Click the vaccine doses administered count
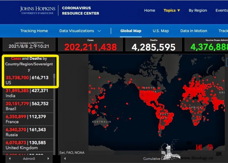 tap(209, 47)
